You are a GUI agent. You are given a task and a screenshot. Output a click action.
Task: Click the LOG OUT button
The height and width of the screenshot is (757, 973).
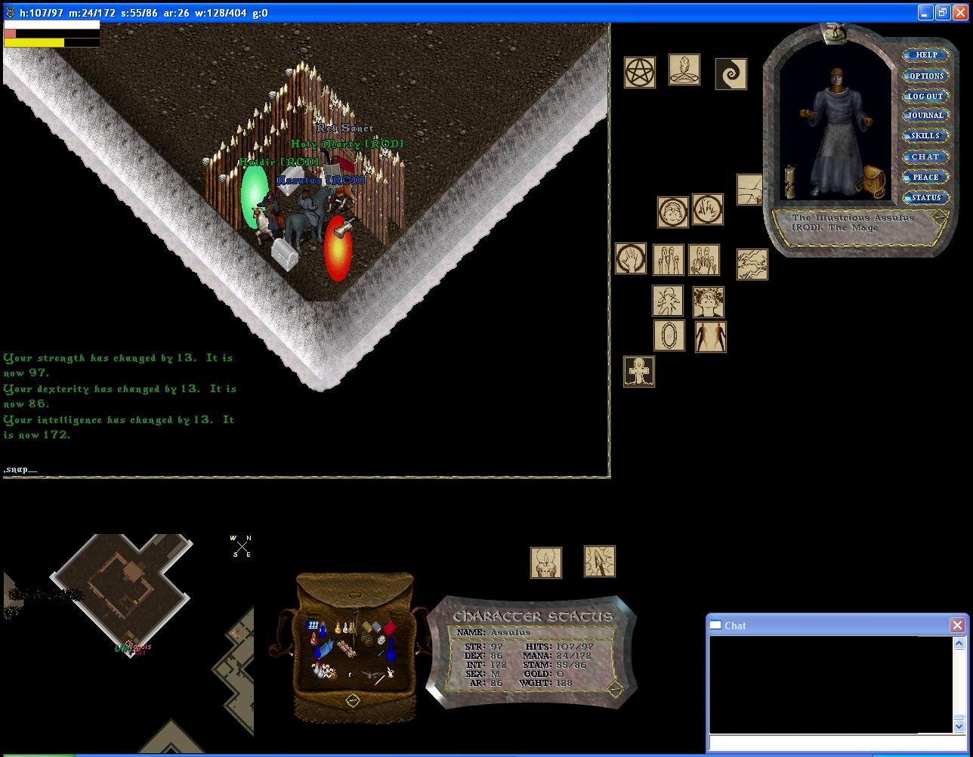point(925,96)
